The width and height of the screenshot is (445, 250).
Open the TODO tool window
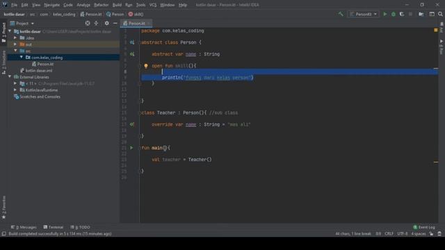click(81, 227)
